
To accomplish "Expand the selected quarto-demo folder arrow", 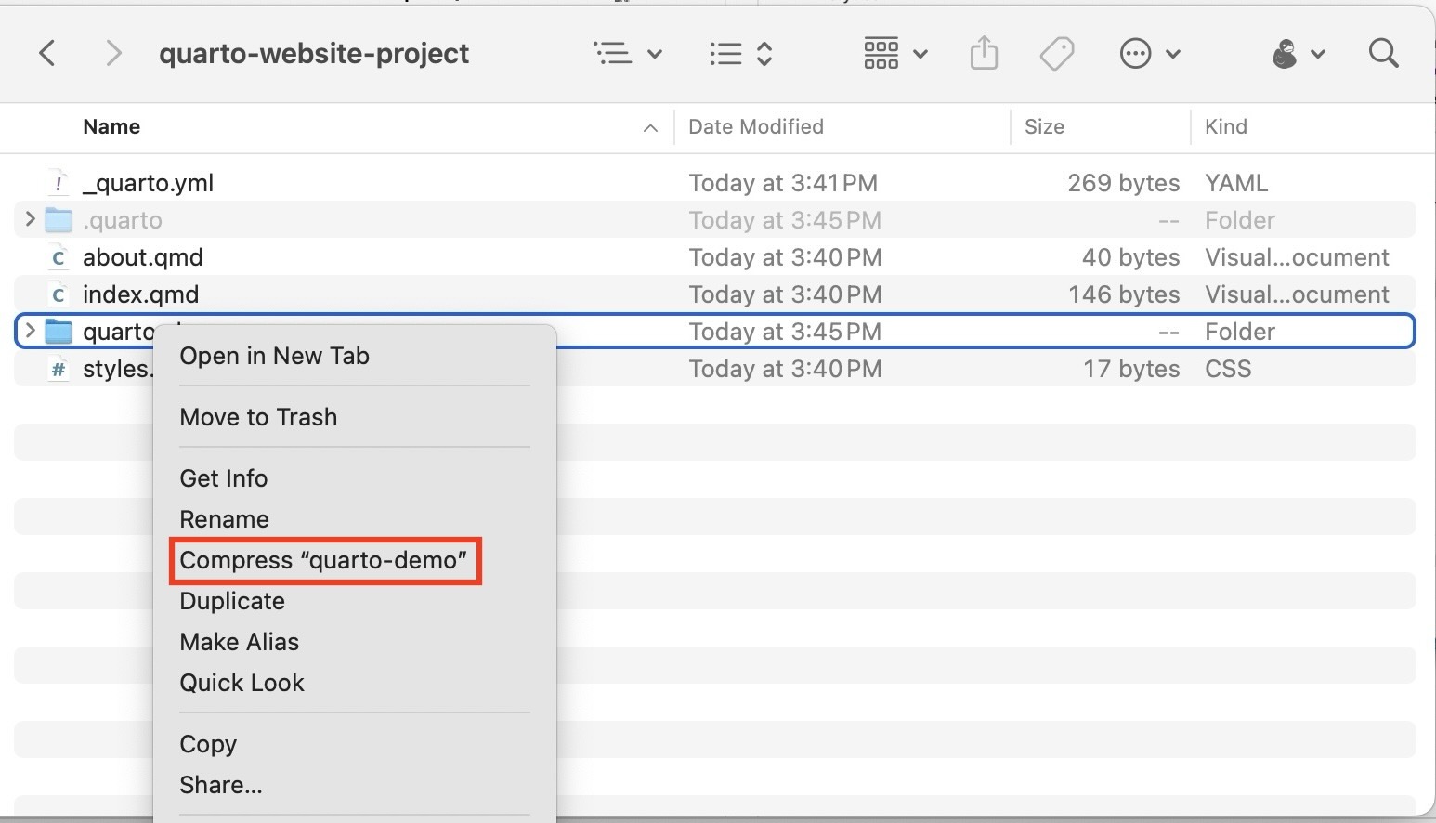I will click(30, 331).
